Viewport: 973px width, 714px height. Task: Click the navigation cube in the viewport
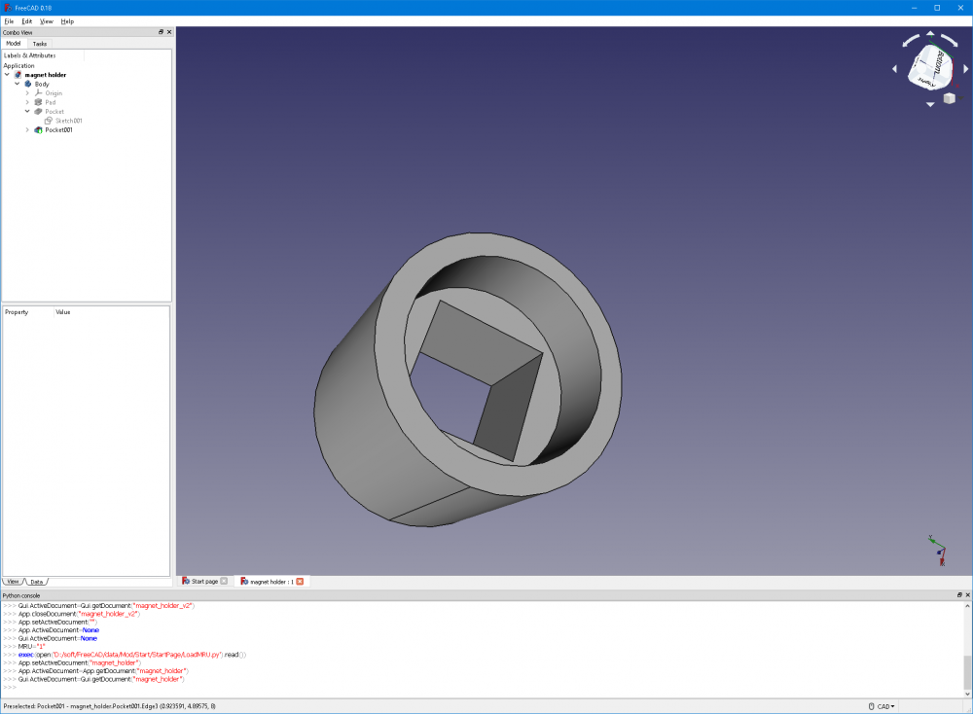tap(929, 68)
